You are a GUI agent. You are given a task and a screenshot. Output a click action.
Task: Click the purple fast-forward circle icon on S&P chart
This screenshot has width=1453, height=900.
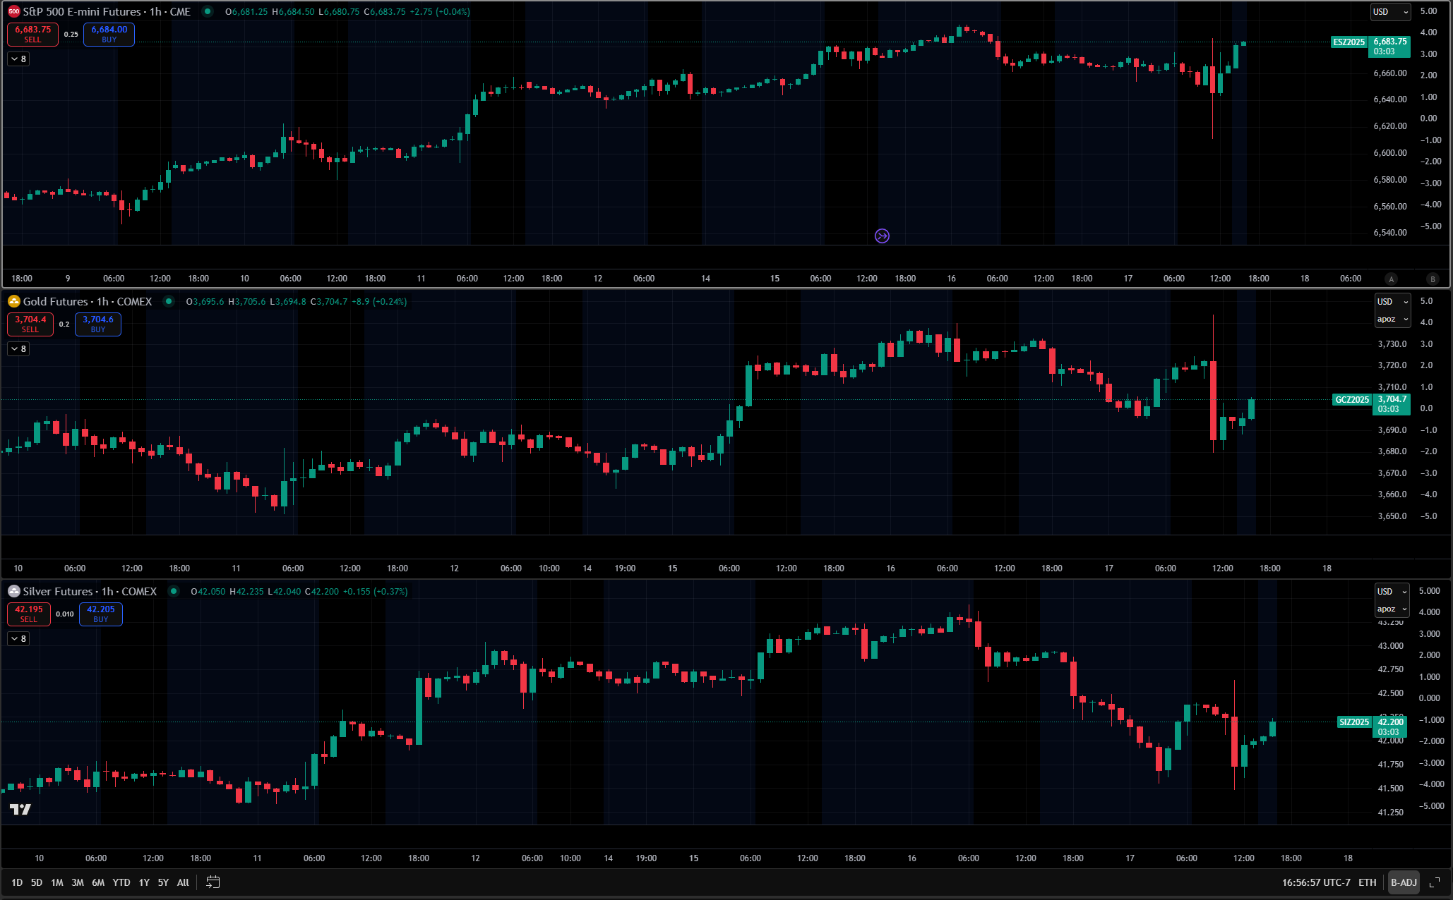(x=882, y=236)
